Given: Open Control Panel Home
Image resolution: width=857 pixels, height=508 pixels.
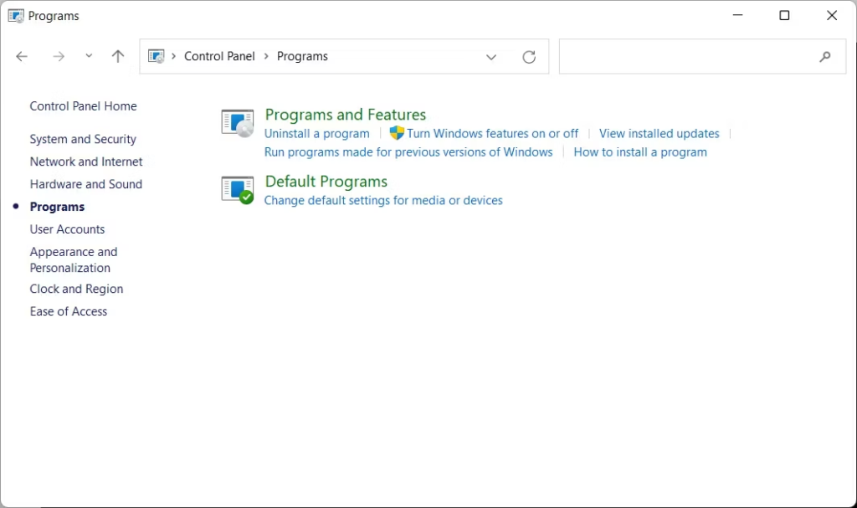Looking at the screenshot, I should (x=83, y=106).
